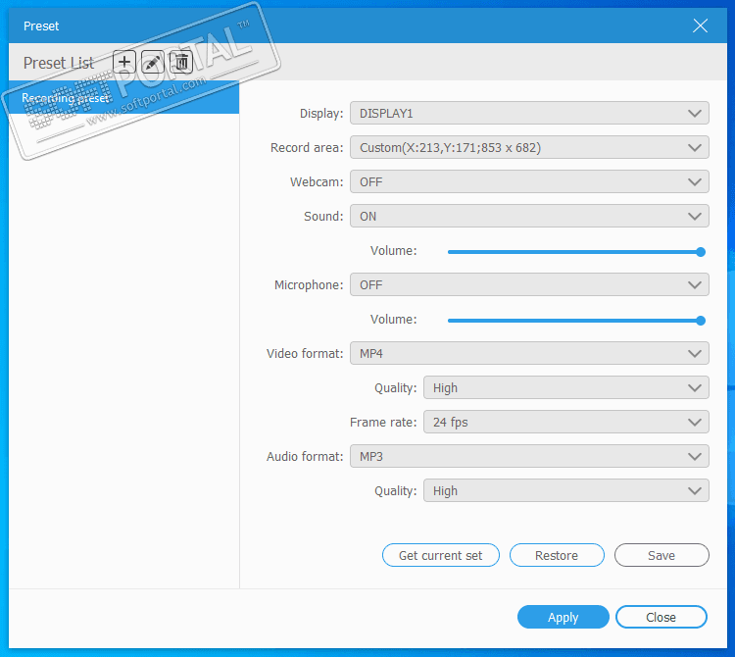Click the Record area label

pos(307,148)
